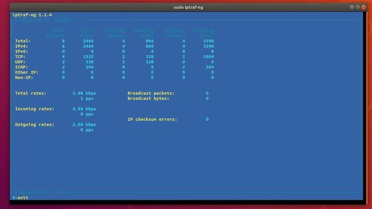
Task: Click the '1 pps' total rate value
Action: tap(87, 99)
